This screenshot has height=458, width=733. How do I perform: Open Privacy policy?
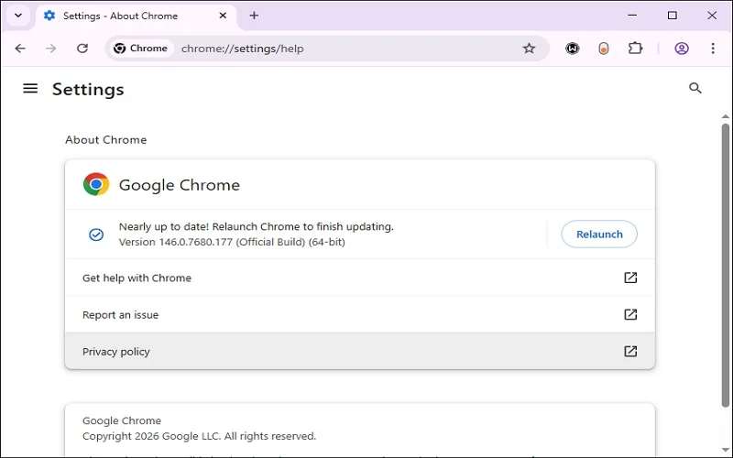click(x=360, y=351)
